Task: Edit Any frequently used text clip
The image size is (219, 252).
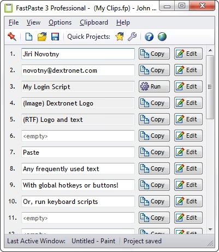Action: click(188, 168)
